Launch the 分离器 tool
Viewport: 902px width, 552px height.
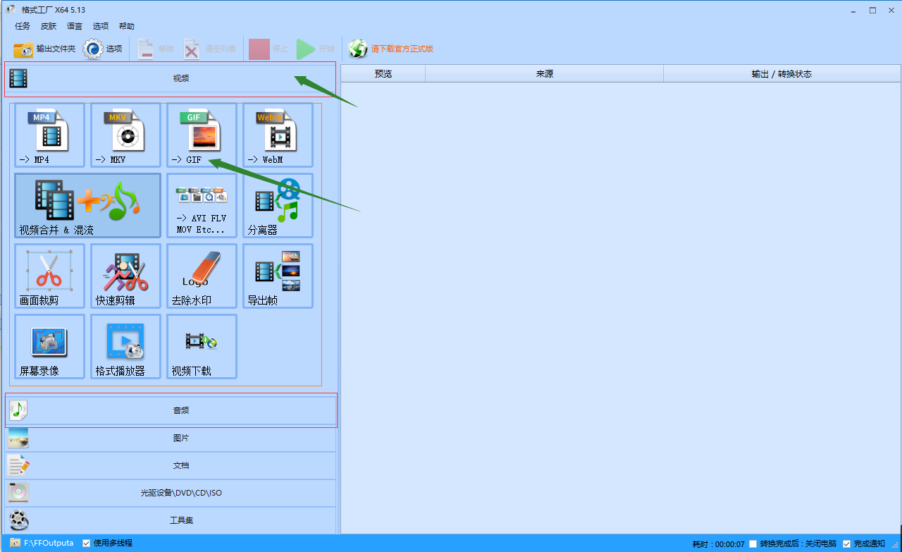point(278,206)
